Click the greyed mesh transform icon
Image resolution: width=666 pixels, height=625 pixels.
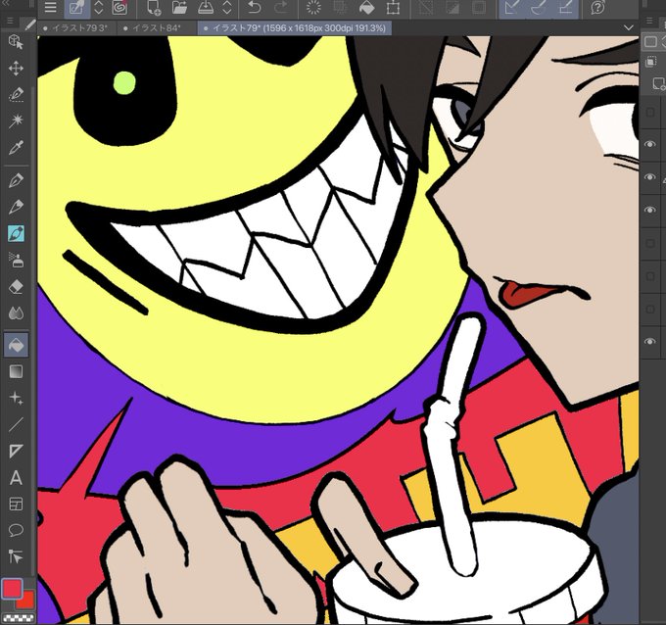340,8
